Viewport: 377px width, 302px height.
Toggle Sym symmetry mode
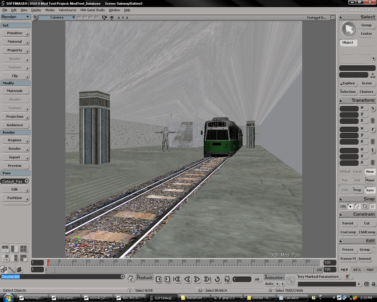tap(370, 190)
